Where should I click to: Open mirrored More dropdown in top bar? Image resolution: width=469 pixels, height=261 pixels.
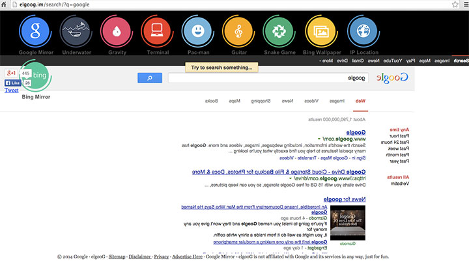tap(326, 61)
